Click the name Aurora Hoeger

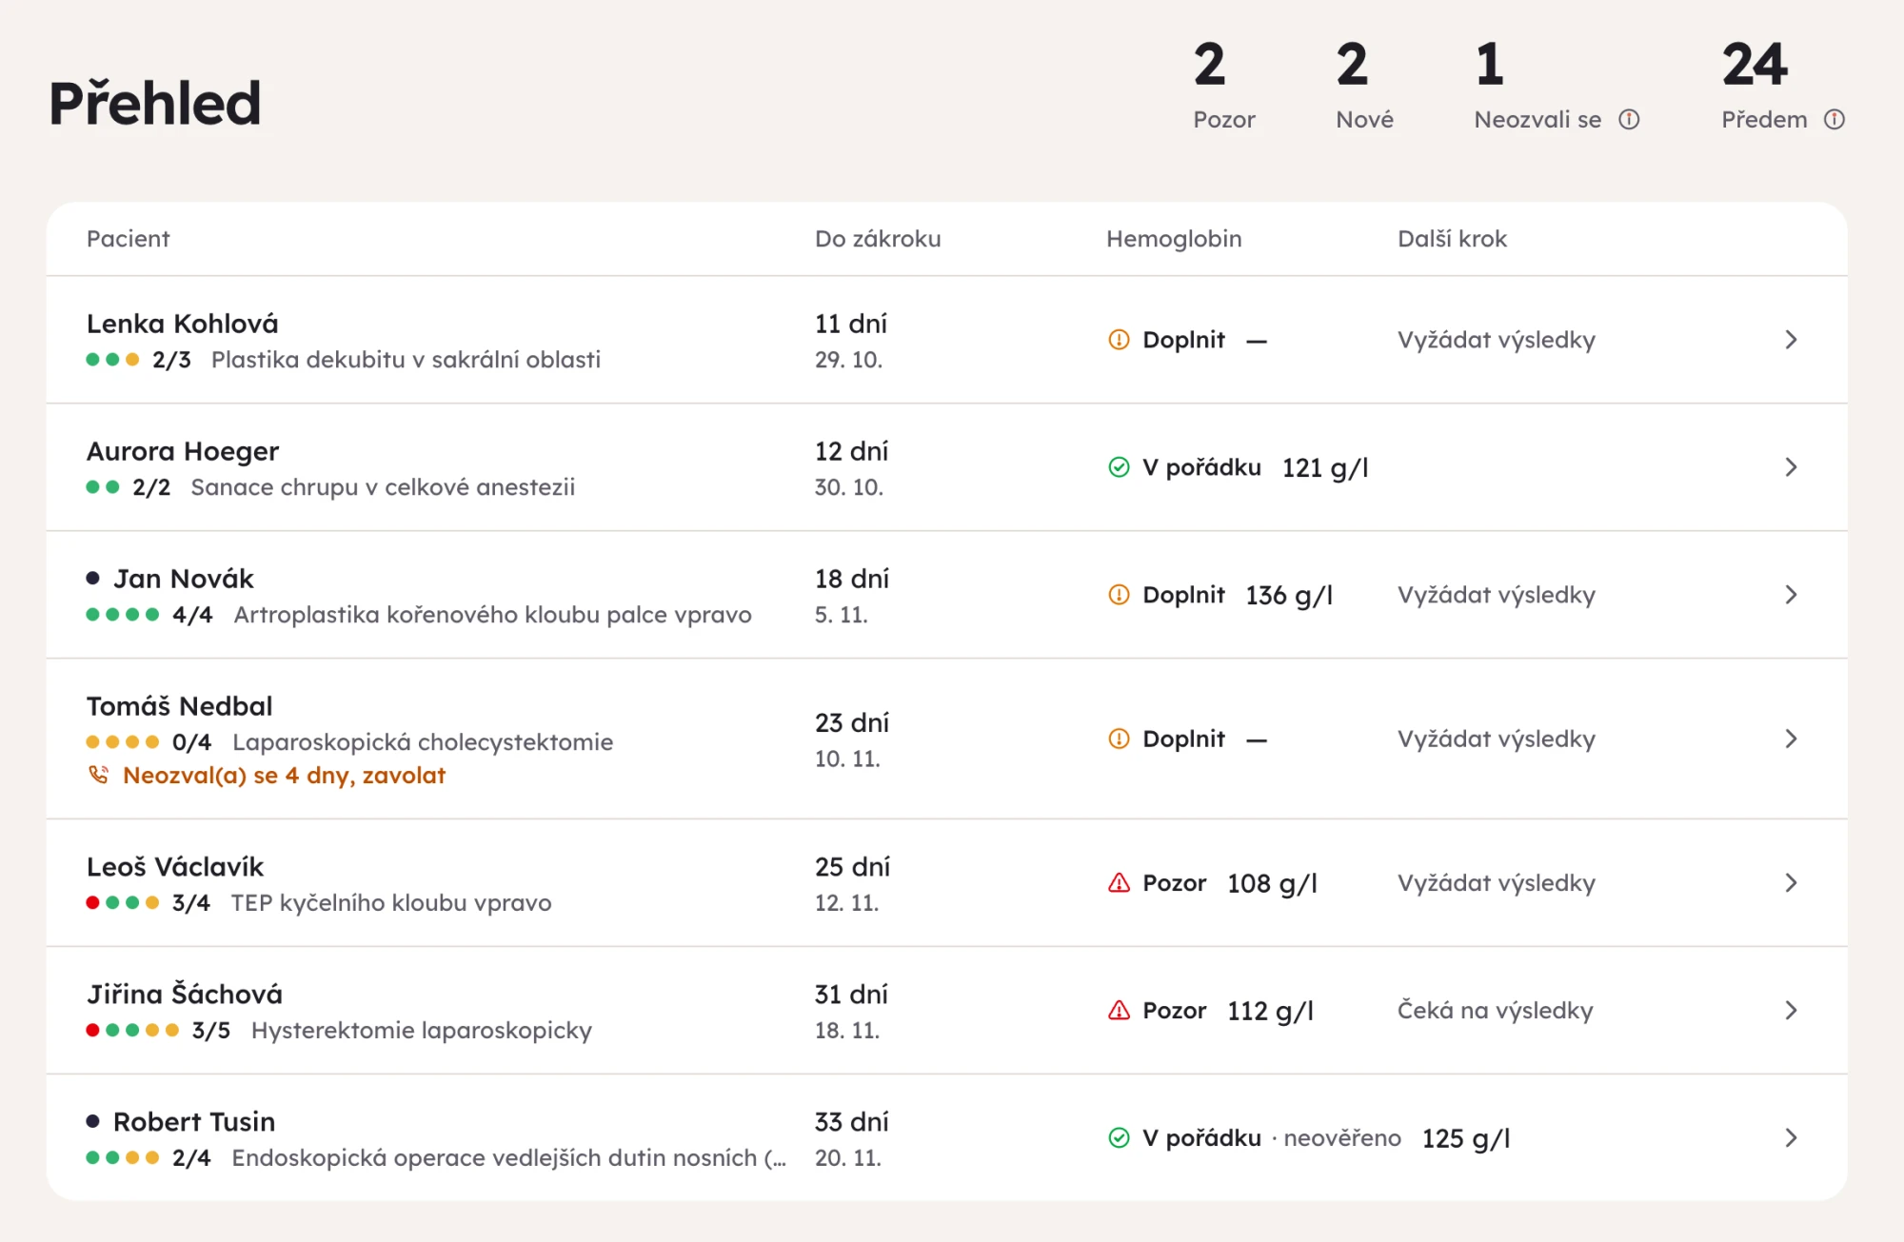(183, 451)
